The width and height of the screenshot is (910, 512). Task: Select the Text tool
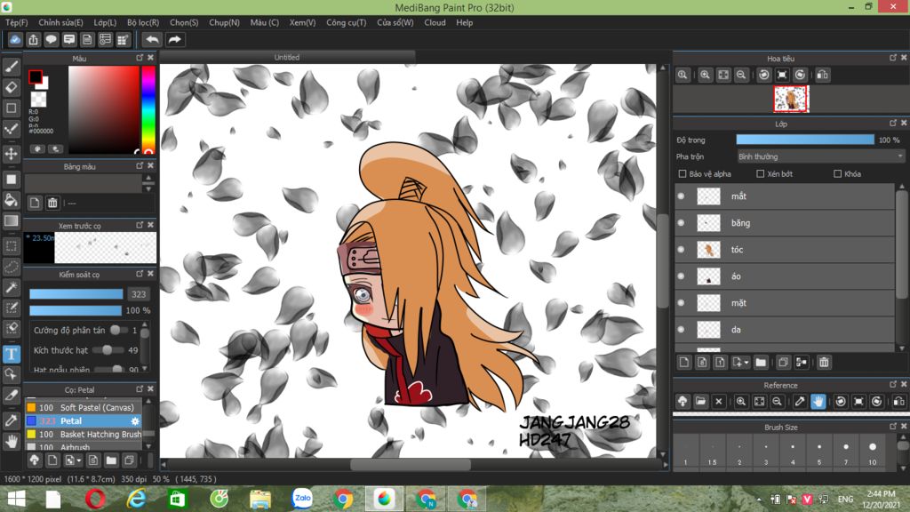tap(11, 354)
